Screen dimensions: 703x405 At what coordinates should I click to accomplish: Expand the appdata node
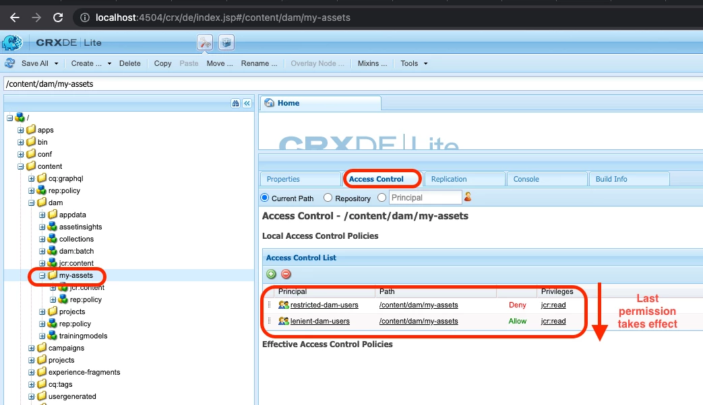coord(42,215)
